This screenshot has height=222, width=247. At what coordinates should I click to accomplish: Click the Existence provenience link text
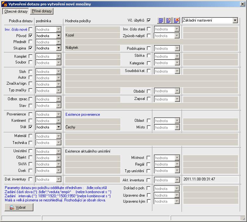[x=83, y=114]
